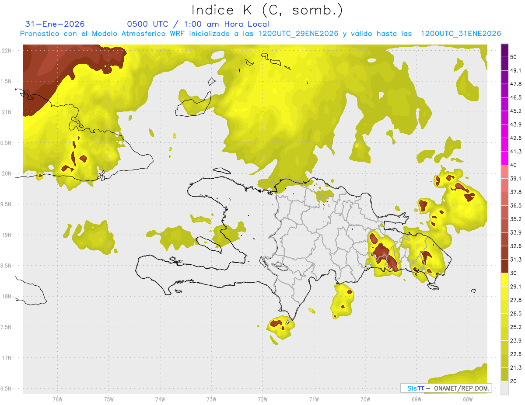Click the "71W" longitude label
Viewport: 525px width, 405px height.
314,399
